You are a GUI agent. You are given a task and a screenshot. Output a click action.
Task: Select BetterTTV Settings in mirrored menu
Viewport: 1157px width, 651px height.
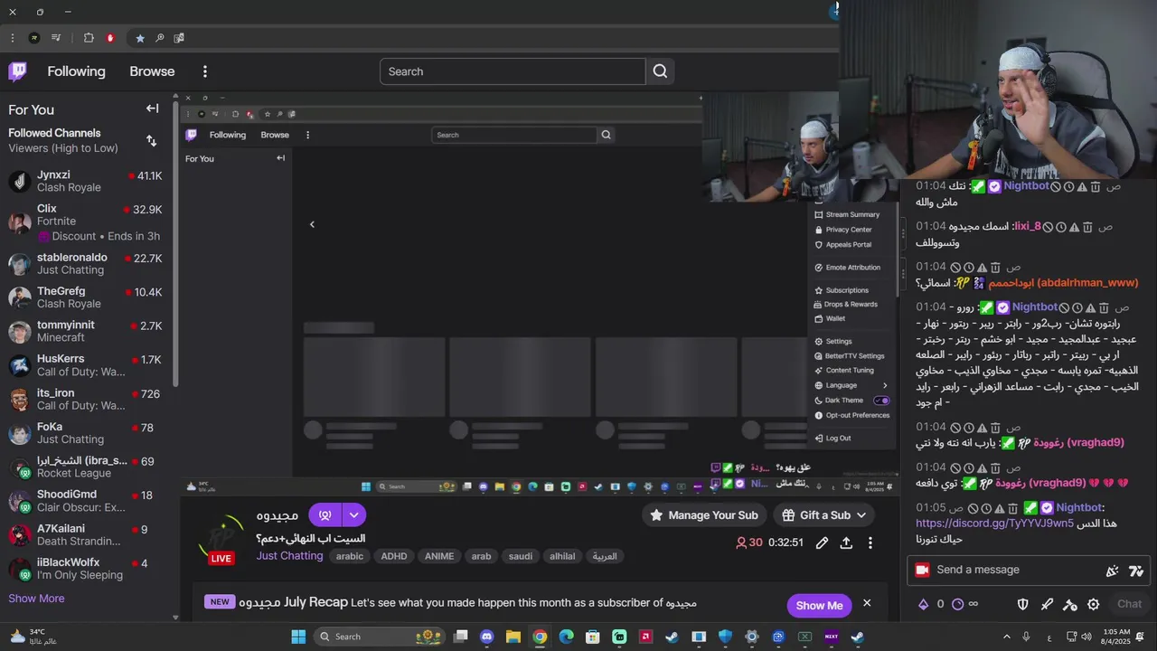854,355
